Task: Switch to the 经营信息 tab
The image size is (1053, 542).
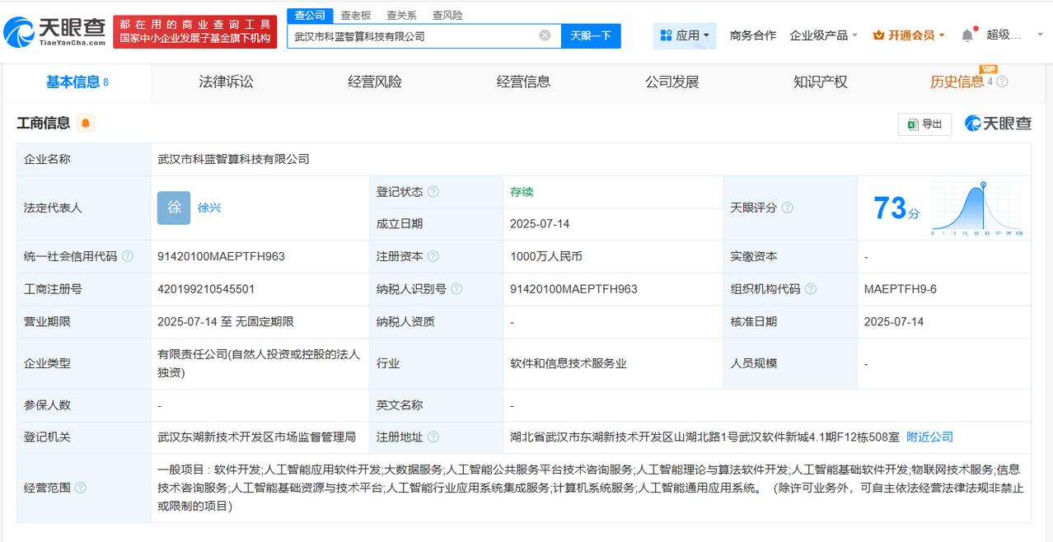Action: click(x=523, y=82)
